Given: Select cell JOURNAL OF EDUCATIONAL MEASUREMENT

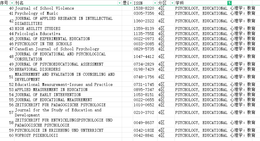Looking at the screenshot, I should (68, 100).
